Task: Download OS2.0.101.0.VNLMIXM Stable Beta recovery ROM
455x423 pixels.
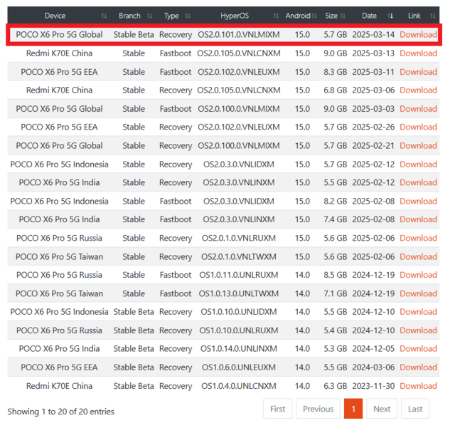Action: point(418,35)
